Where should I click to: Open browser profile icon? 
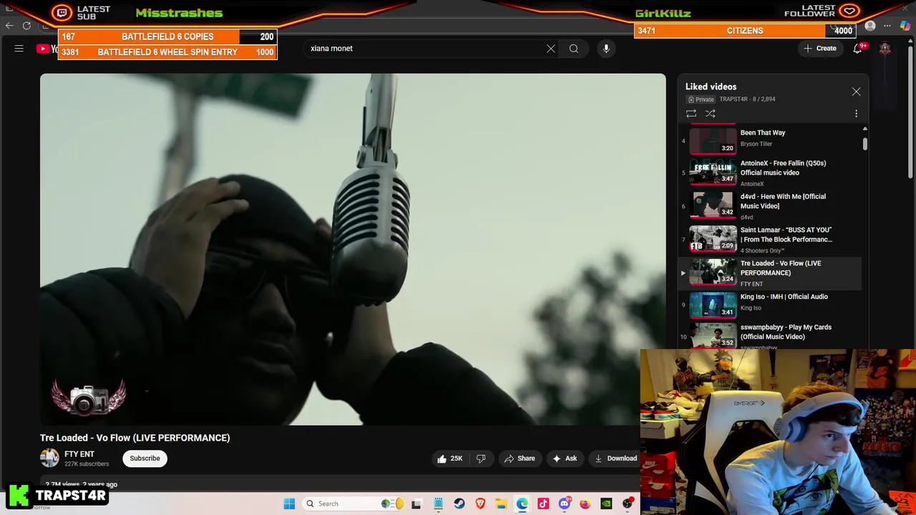tap(870, 26)
